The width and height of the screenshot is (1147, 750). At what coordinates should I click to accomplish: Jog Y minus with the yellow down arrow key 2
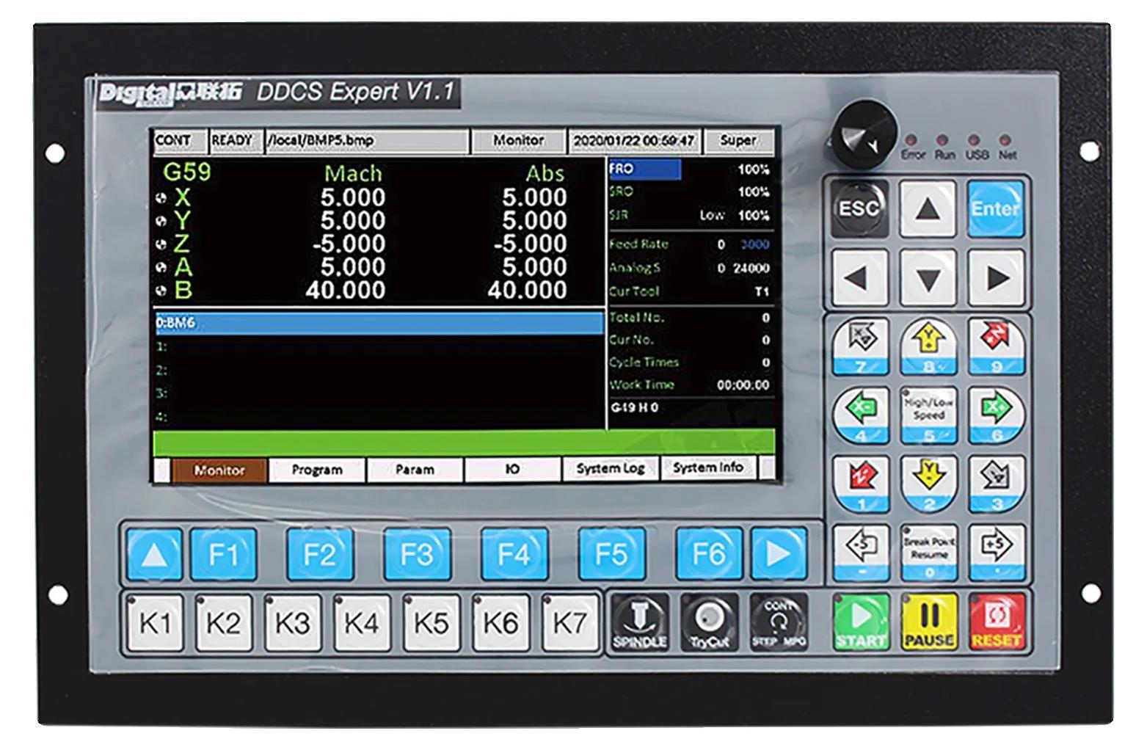pos(929,484)
